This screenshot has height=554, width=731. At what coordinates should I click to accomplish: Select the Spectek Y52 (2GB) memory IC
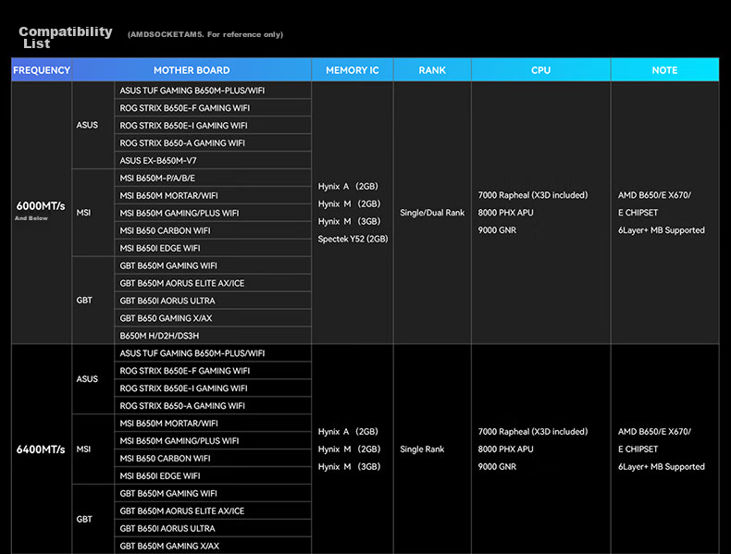pyautogui.click(x=353, y=239)
